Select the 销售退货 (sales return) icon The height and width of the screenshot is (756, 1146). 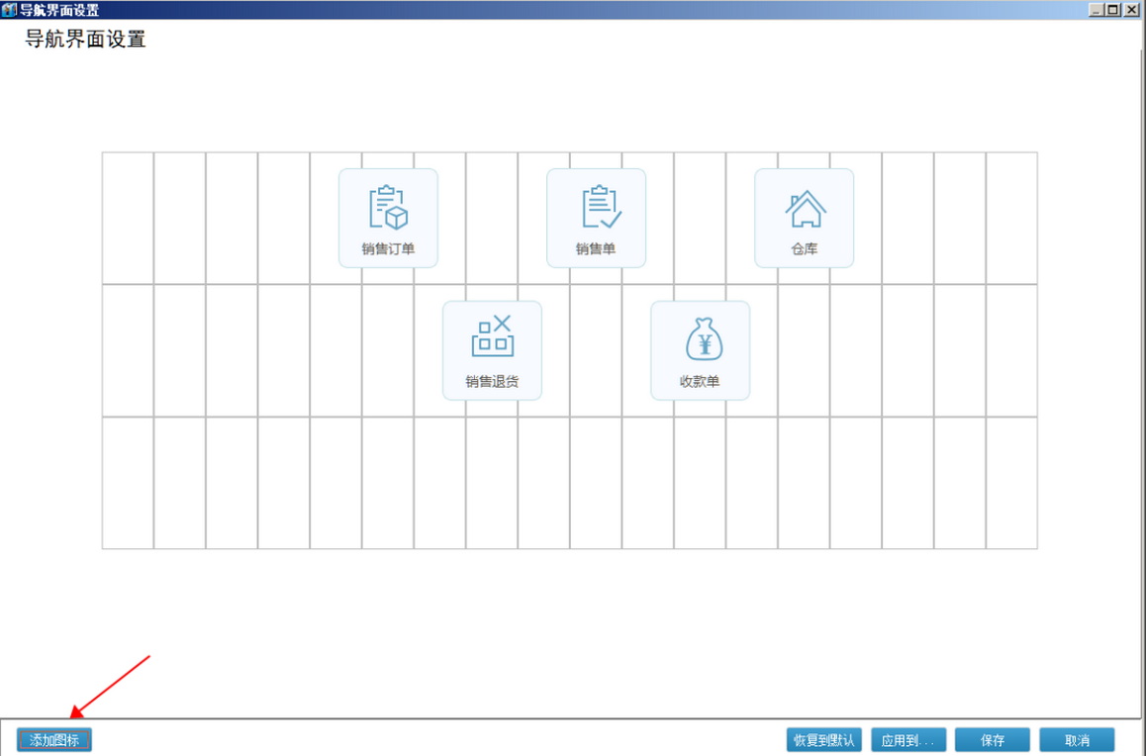pyautogui.click(x=492, y=350)
